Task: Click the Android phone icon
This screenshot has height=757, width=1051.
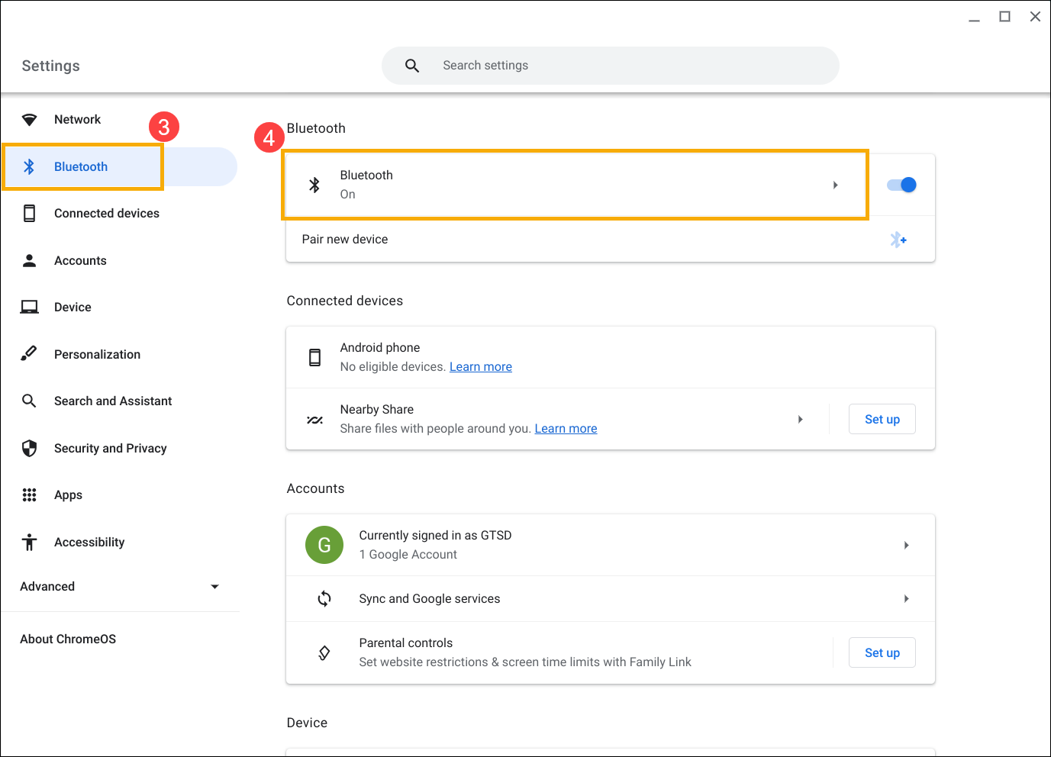Action: 314,357
